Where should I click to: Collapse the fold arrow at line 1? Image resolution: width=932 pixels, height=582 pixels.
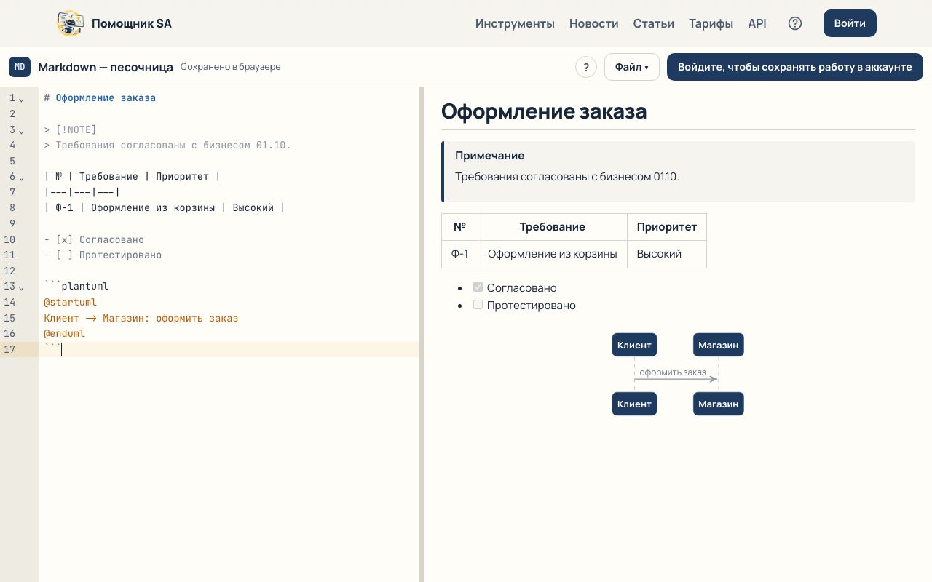[21, 99]
